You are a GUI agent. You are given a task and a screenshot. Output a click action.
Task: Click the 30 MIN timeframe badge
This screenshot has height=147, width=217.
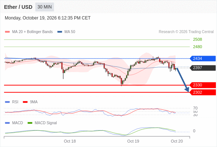45,7
